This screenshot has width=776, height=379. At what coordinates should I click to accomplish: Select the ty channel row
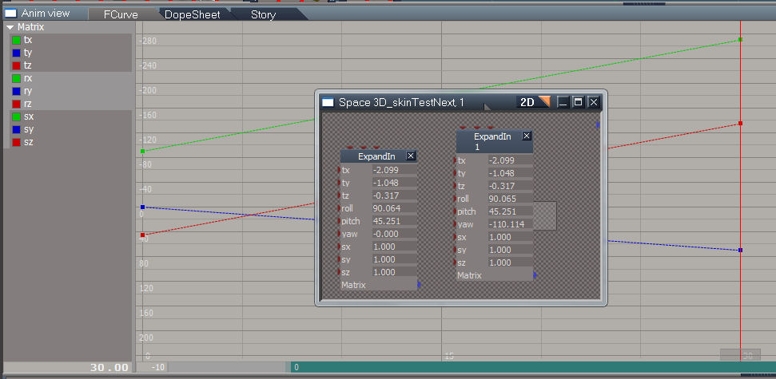click(71, 53)
